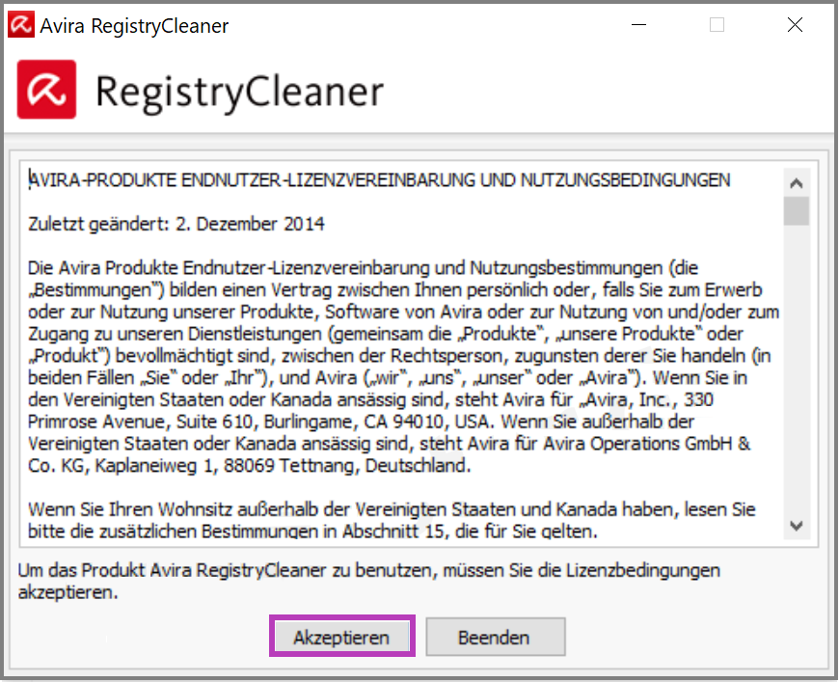Click the line starting 'Wenn Sie Ihren Wohnsitz'
Image resolution: width=839 pixels, height=682 pixels.
[392, 509]
